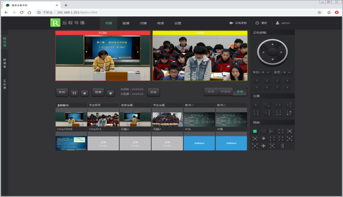Select the two-window diagonal split layout
The image size is (343, 197).
[x=267, y=105]
